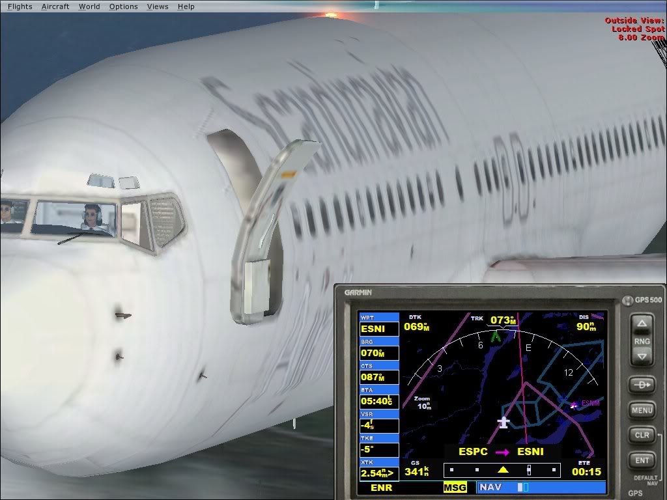Image resolution: width=667 pixels, height=500 pixels.
Task: Click the GS value 341 kn
Action: pyautogui.click(x=416, y=471)
